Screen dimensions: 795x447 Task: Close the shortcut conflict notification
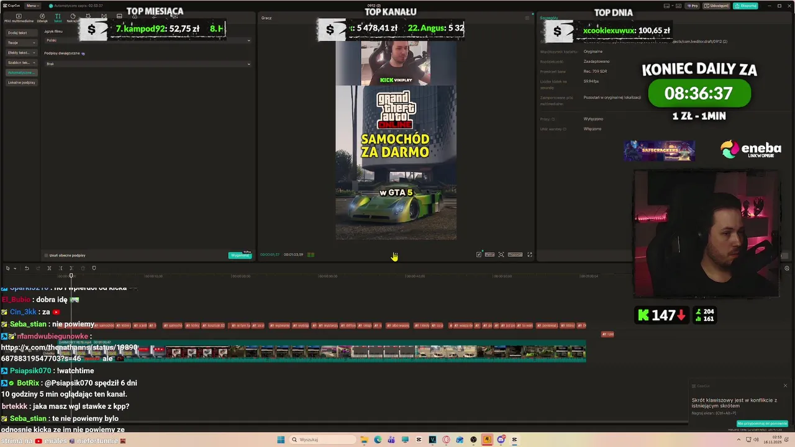pyautogui.click(x=785, y=386)
